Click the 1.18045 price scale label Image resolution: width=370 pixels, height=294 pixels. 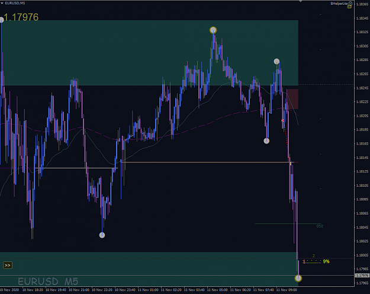pyautogui.click(x=362, y=228)
